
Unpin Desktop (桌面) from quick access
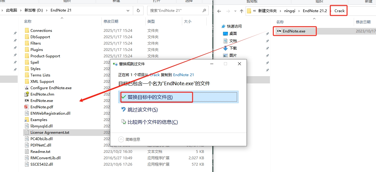[x=267, y=34]
